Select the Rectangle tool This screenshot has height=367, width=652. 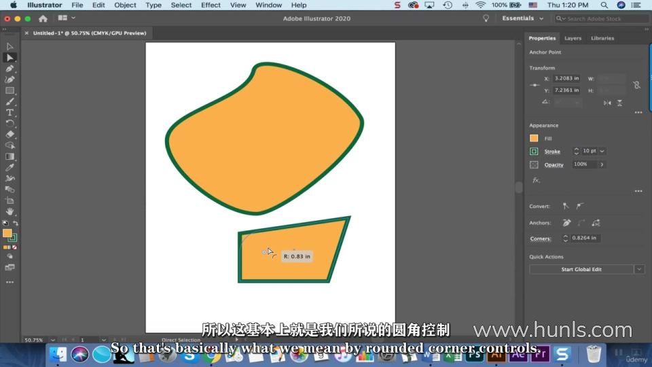pyautogui.click(x=10, y=90)
